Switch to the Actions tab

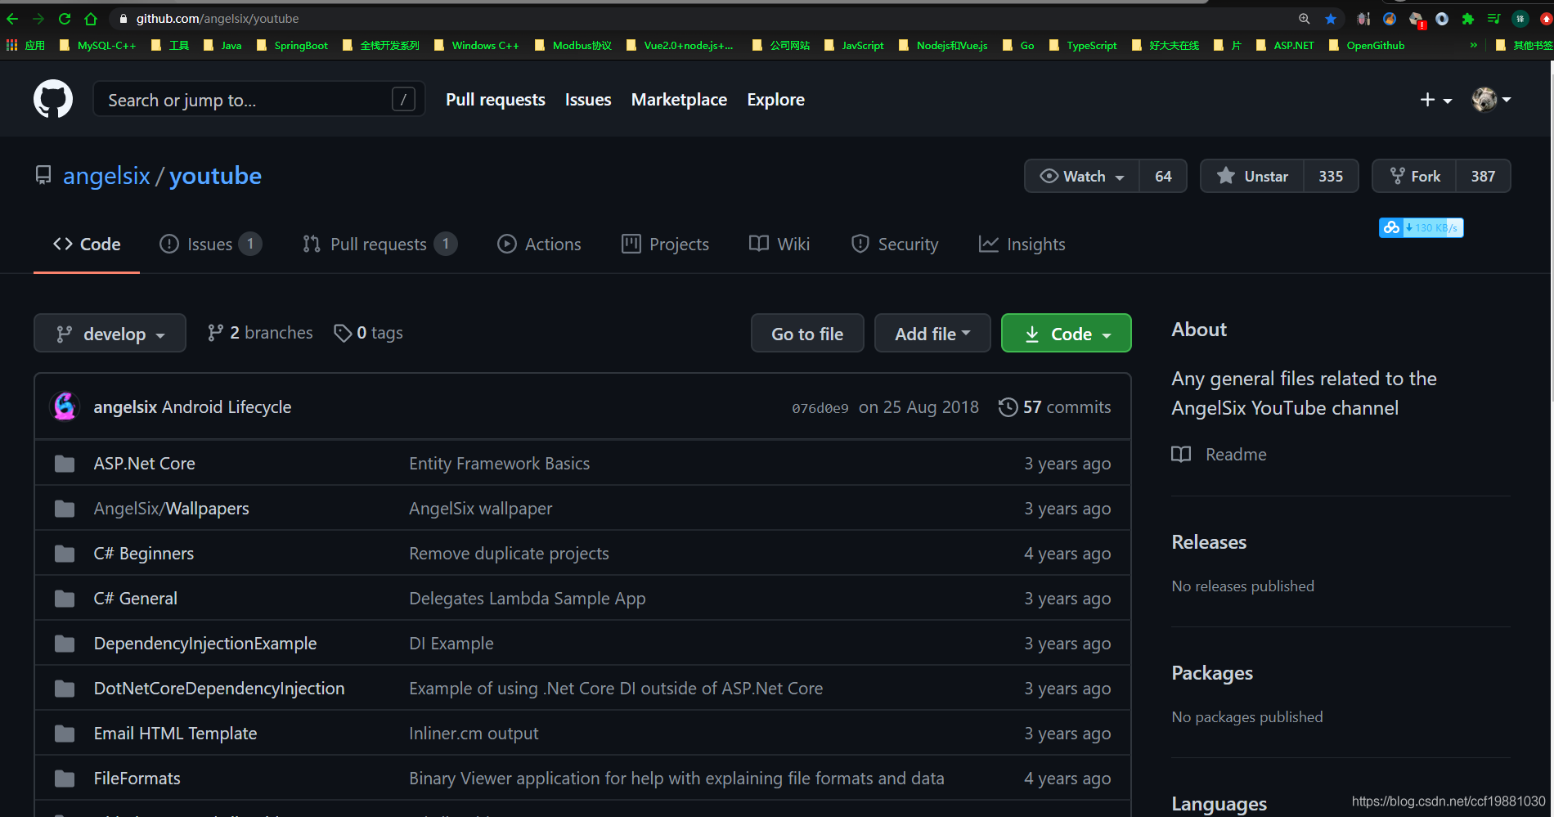point(539,244)
